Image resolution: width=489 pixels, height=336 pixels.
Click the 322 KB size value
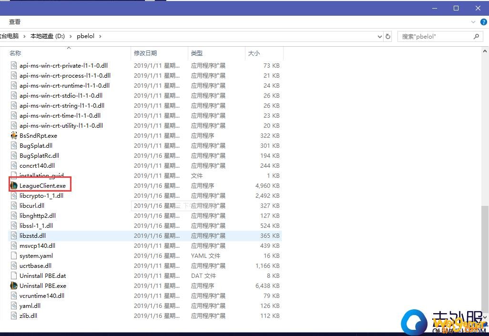270,135
